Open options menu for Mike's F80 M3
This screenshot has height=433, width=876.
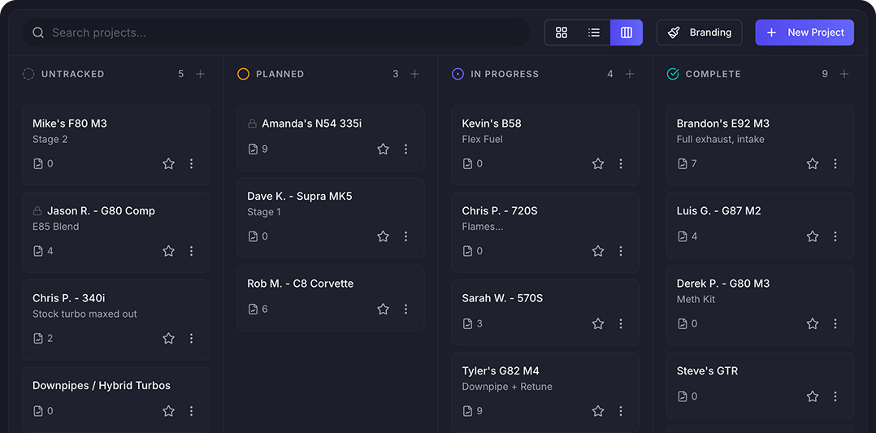191,164
